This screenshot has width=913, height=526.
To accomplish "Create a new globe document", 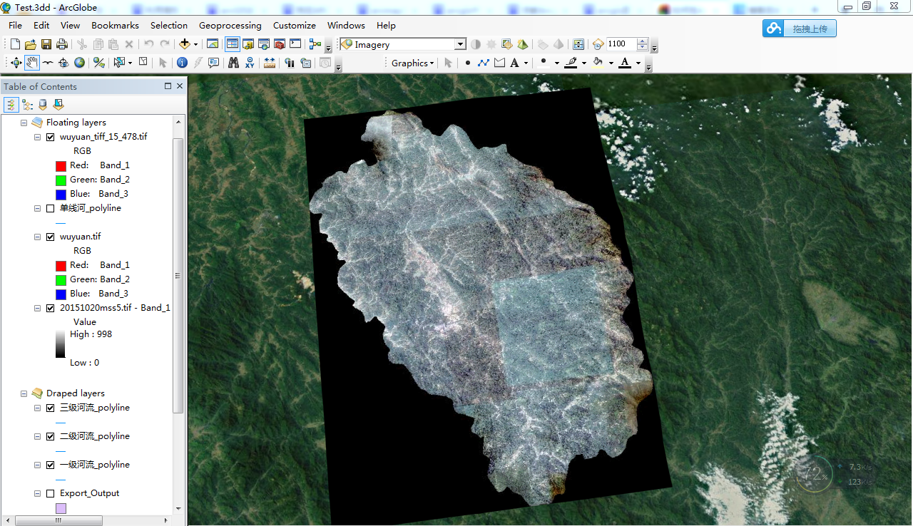I will [15, 44].
